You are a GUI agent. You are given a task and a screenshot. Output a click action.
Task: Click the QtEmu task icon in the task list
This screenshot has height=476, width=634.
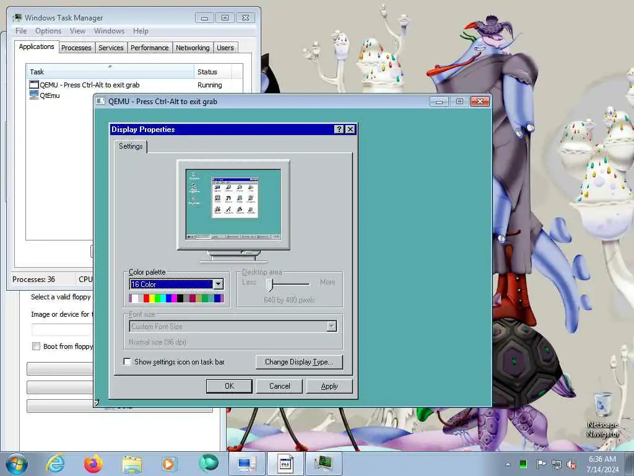pos(34,95)
